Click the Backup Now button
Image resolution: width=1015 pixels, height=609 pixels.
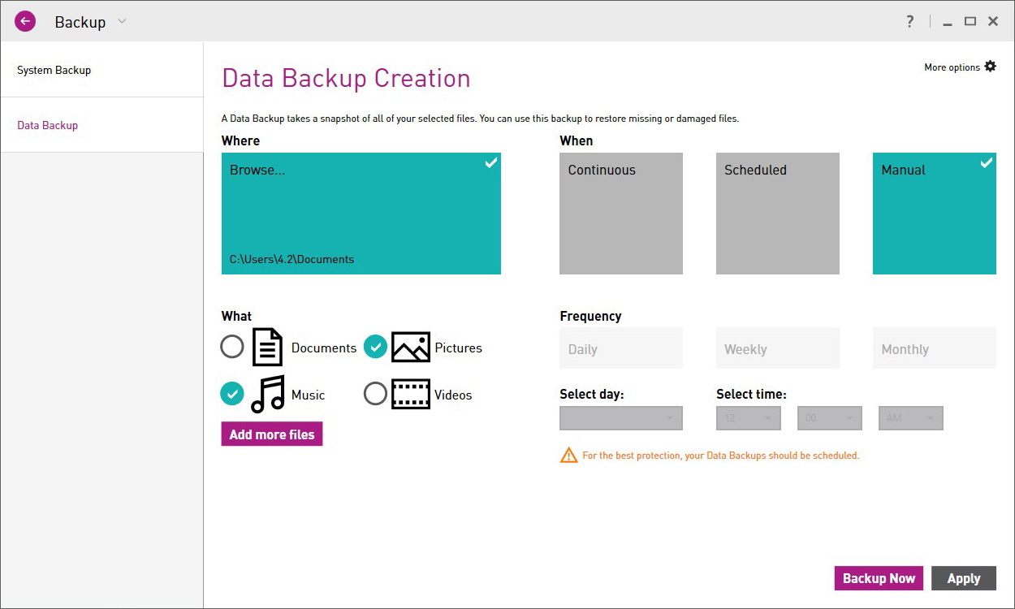click(x=879, y=578)
